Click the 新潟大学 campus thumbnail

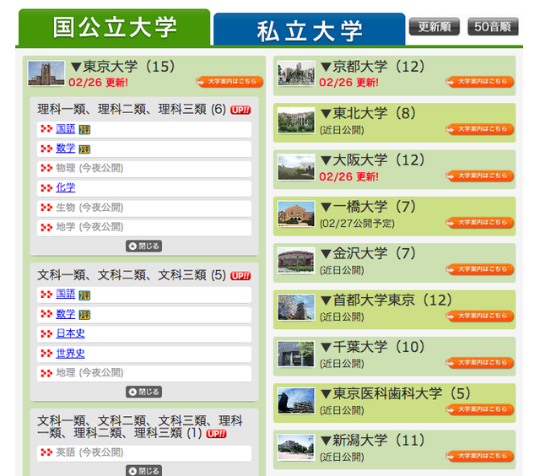[296, 447]
